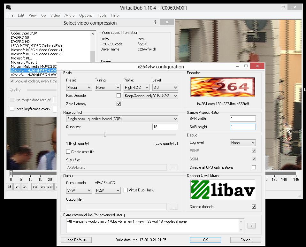
Task: Toggle the PSNR checkbox
Action: click(254, 151)
